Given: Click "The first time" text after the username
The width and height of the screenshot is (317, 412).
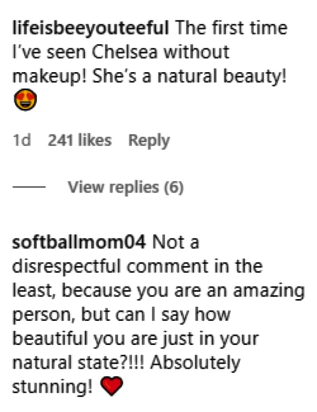Looking at the screenshot, I should 231,28.
